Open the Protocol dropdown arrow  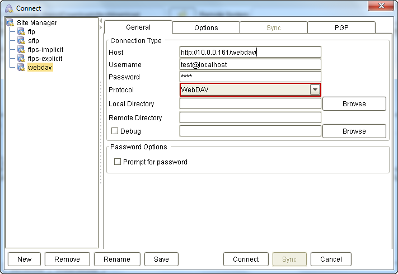tap(315, 90)
